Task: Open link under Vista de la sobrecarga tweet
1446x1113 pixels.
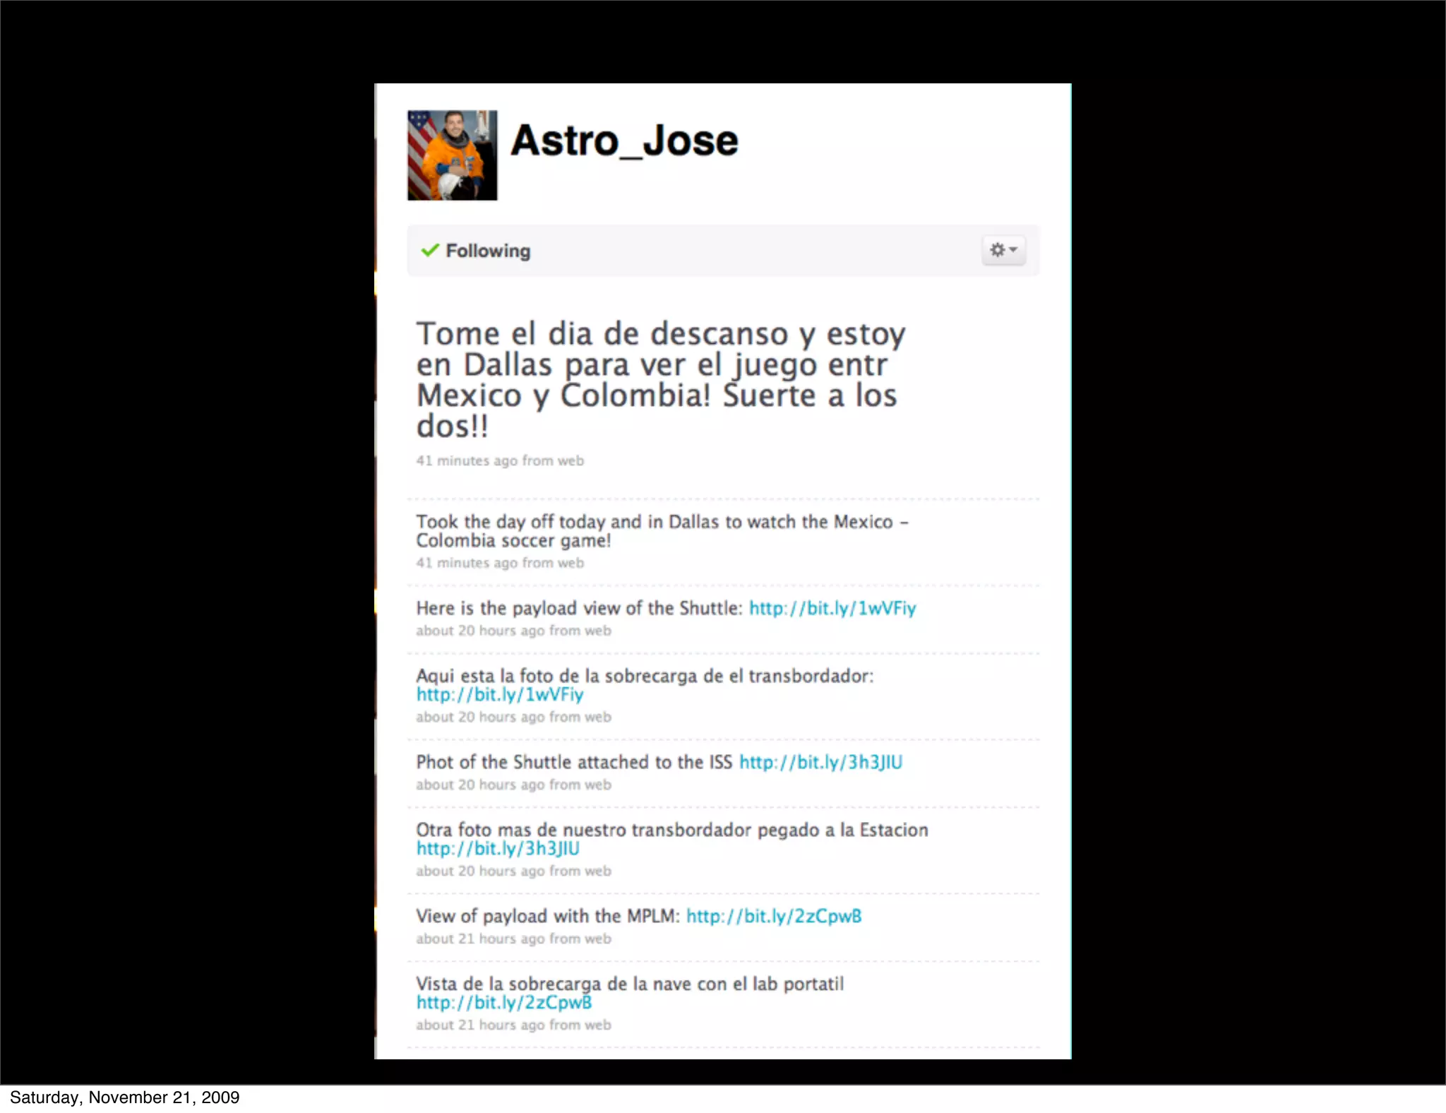Action: click(503, 1003)
